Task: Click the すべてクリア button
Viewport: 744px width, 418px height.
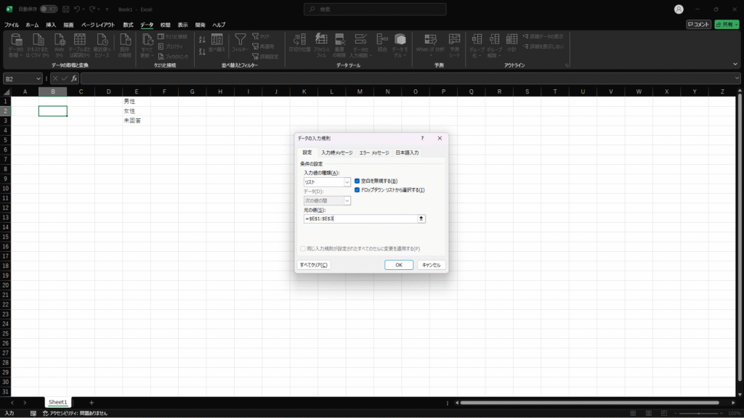Action: click(314, 265)
